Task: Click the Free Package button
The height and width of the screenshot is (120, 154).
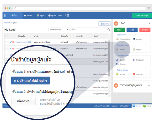Action: point(142,16)
